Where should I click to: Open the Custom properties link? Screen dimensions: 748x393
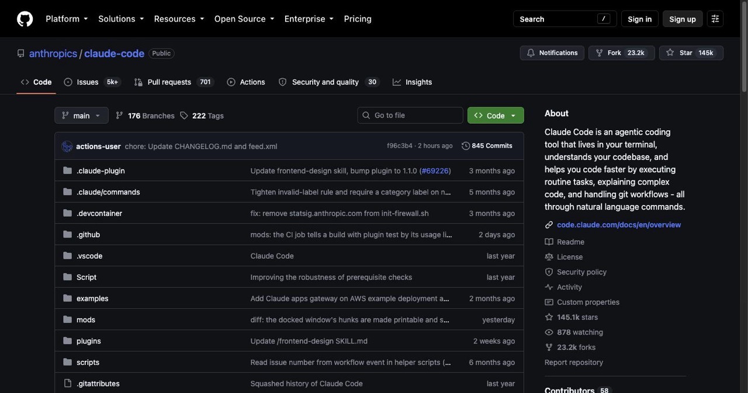click(x=588, y=302)
